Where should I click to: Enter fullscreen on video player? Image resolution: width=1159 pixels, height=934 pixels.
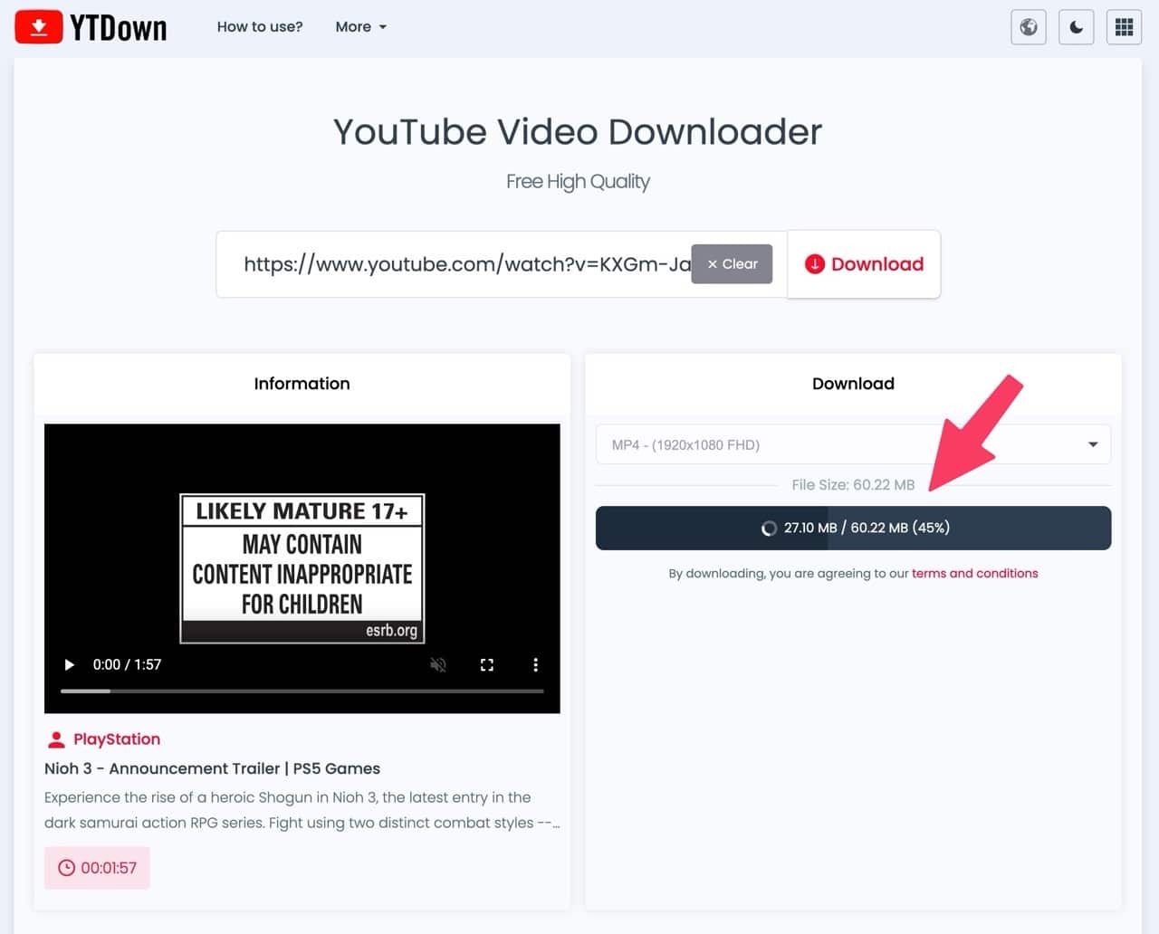[x=487, y=665]
